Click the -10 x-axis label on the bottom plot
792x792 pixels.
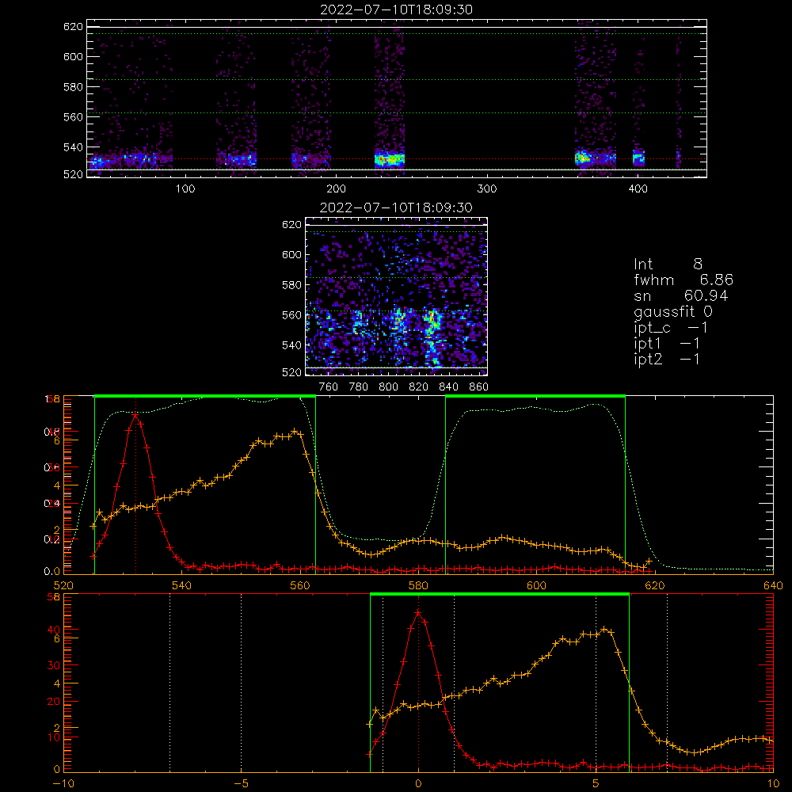coord(63,784)
